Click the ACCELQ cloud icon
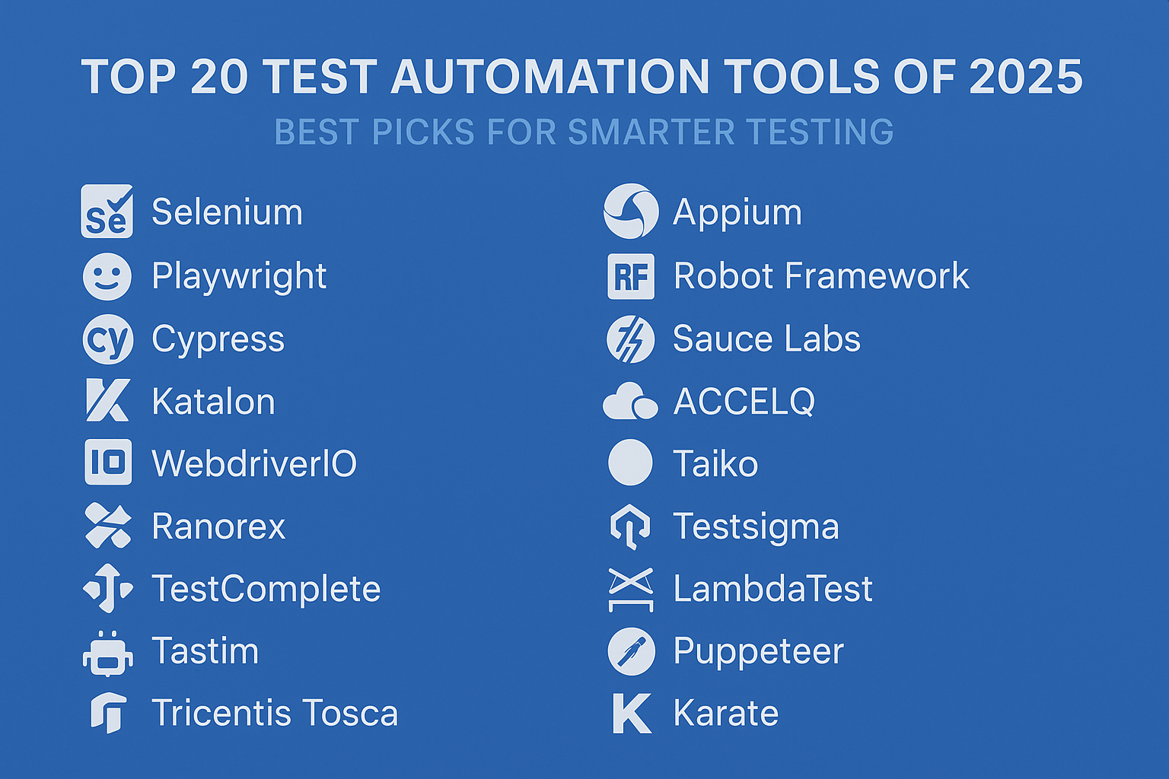 click(x=630, y=402)
